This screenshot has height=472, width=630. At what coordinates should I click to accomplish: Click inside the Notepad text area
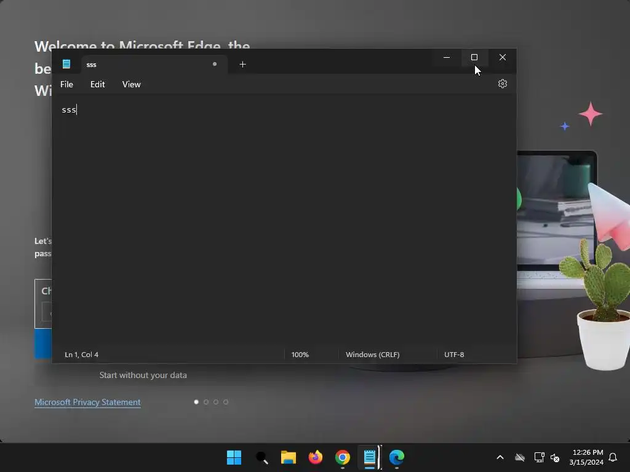(x=284, y=221)
